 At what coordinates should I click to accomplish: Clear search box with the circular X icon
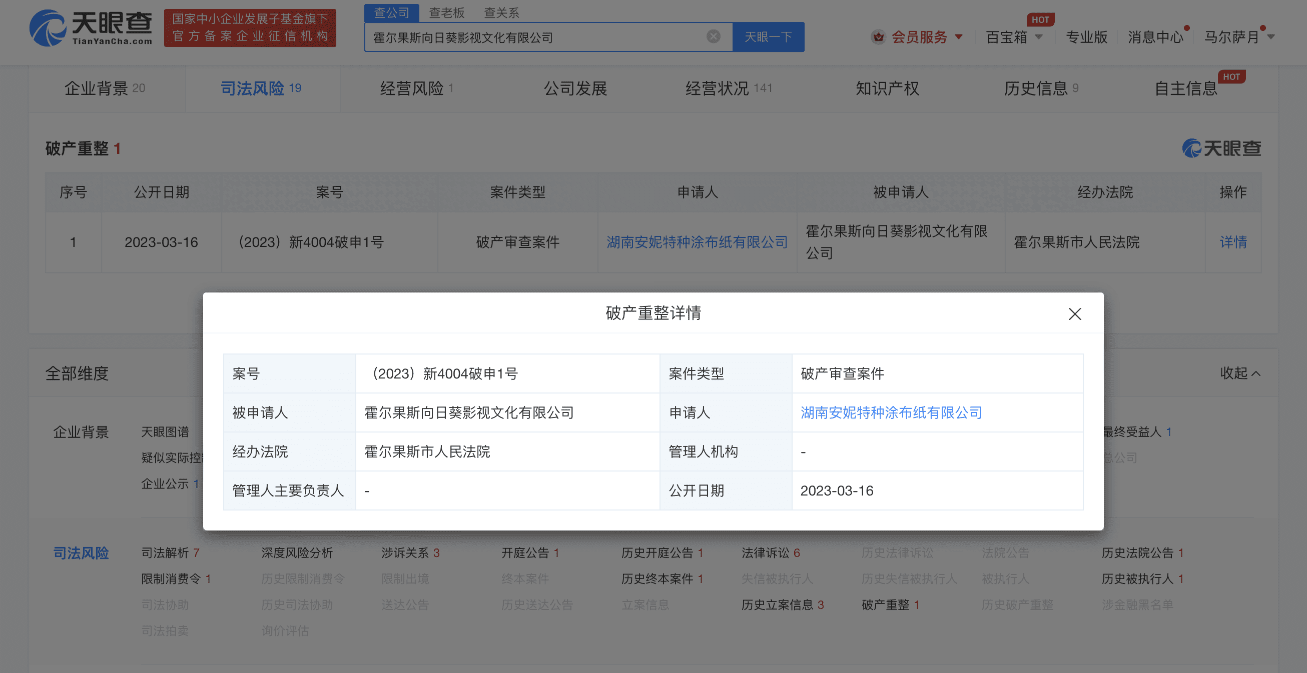pos(713,36)
